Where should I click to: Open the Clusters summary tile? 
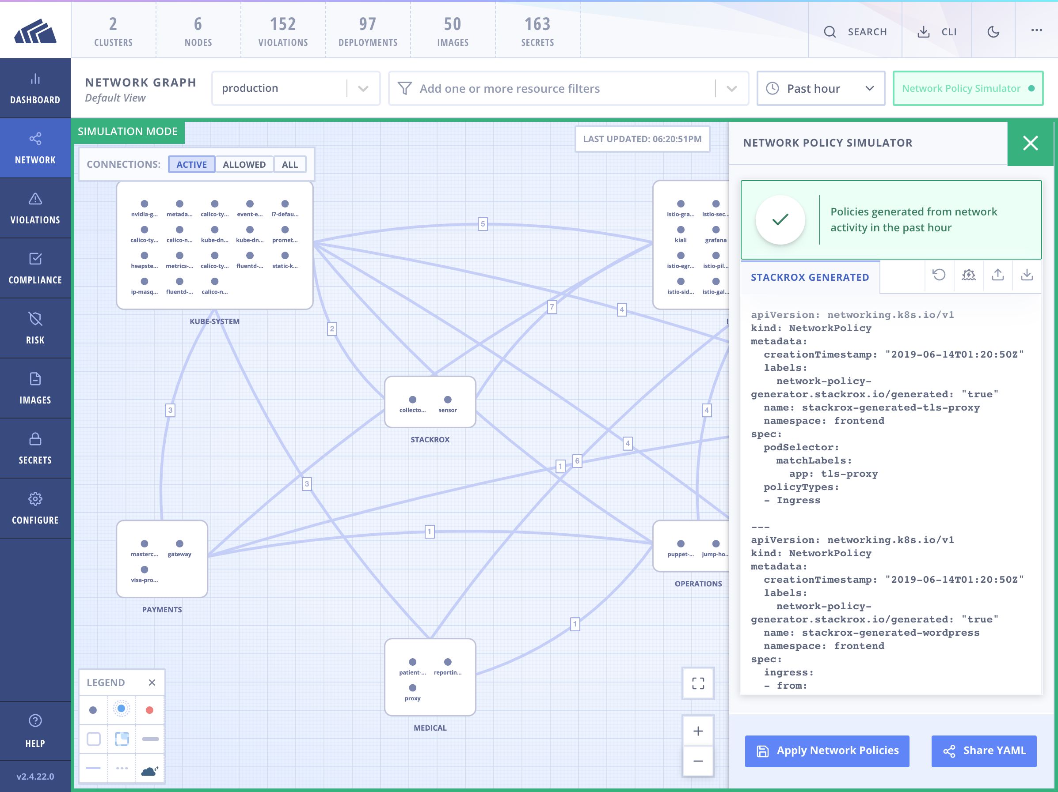[x=113, y=31]
